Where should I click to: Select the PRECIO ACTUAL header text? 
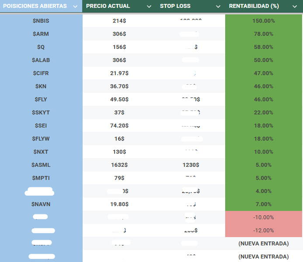point(108,6)
